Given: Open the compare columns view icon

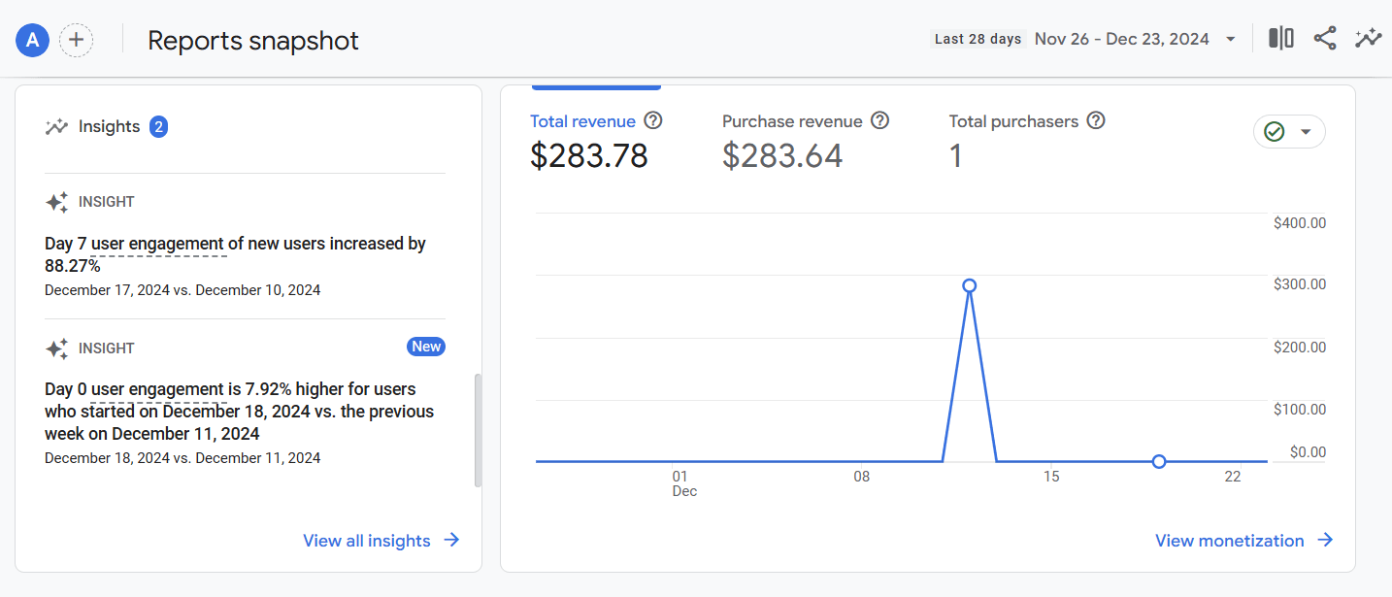Looking at the screenshot, I should 1281,39.
